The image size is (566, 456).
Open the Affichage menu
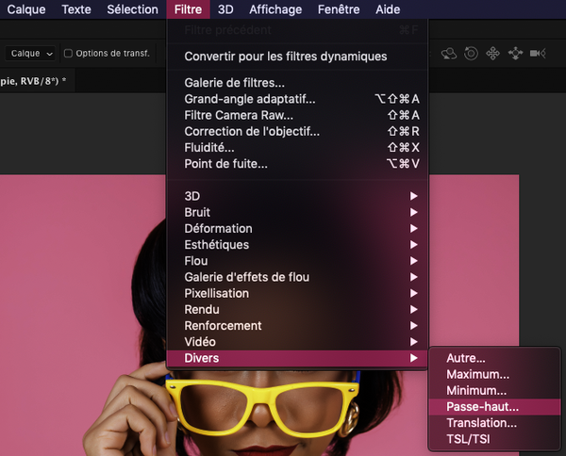coord(275,9)
